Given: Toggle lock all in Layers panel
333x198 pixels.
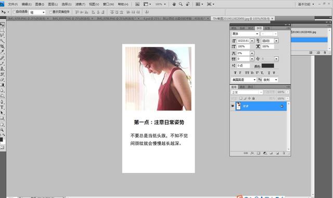Looking at the screenshot, I should [x=253, y=98].
